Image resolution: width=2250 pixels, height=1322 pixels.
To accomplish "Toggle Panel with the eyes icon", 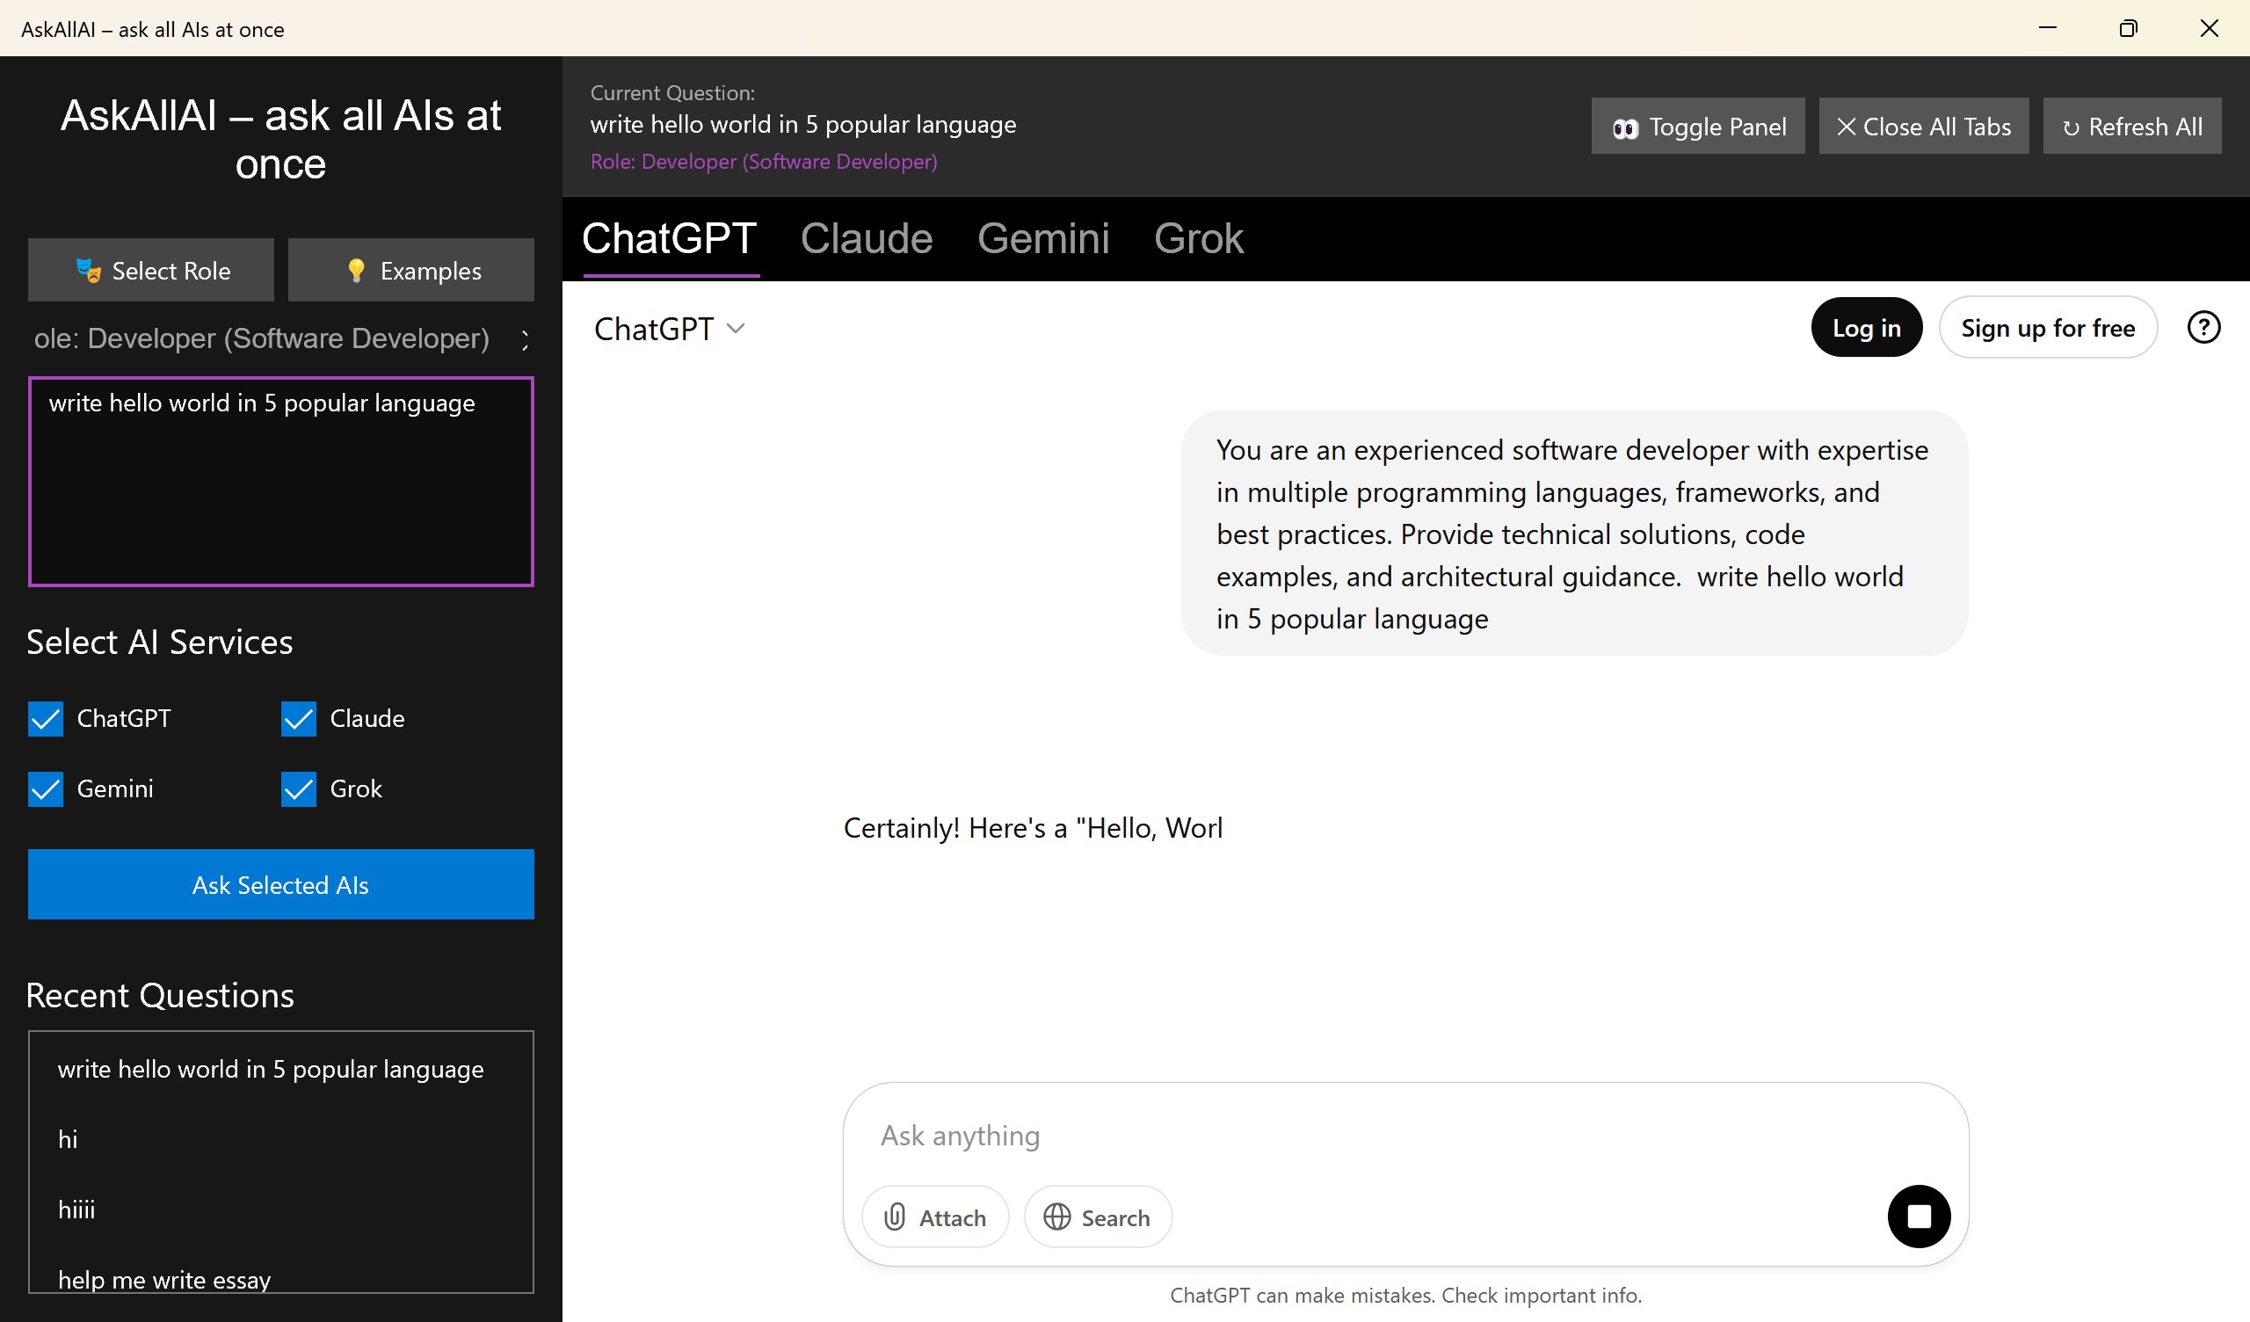I will 1697,127.
